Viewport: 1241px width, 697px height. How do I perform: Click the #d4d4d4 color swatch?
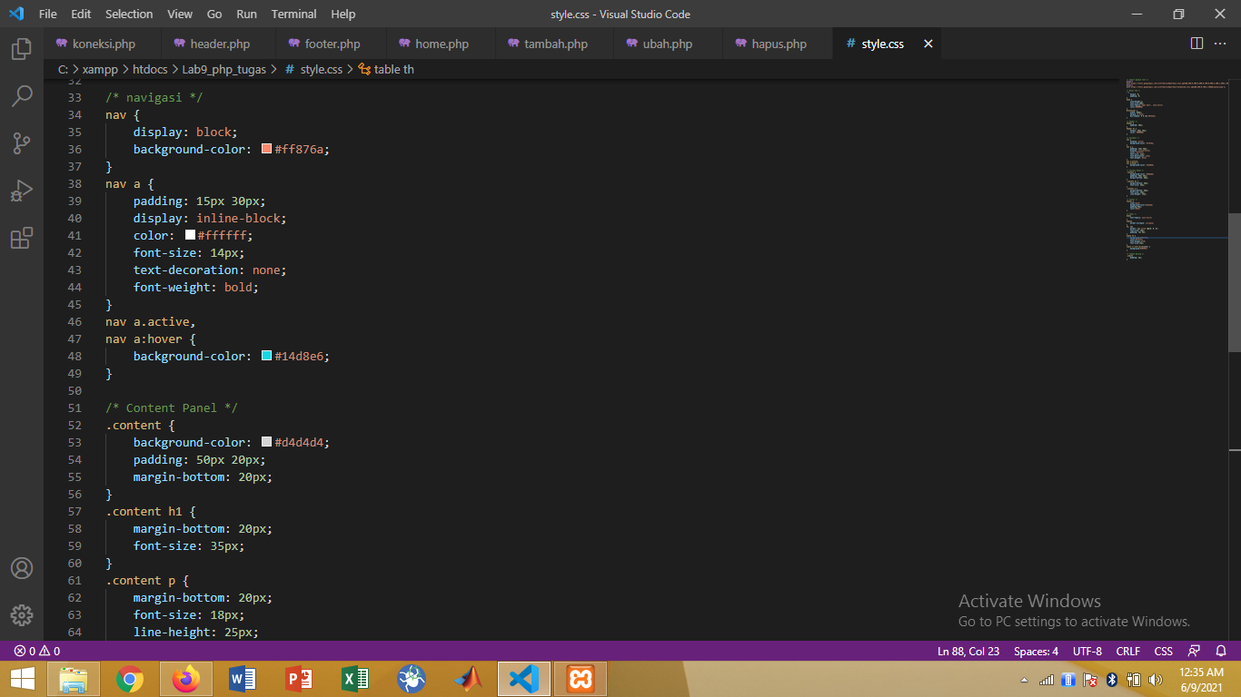tap(267, 442)
